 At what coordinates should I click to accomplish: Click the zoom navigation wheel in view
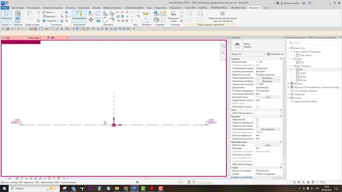click(x=223, y=46)
